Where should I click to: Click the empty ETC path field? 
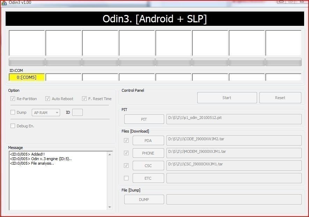tap(234, 178)
